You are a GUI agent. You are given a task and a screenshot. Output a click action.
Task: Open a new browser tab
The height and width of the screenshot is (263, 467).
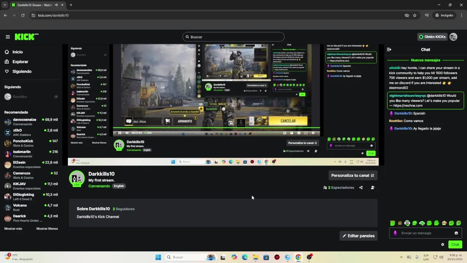click(71, 5)
